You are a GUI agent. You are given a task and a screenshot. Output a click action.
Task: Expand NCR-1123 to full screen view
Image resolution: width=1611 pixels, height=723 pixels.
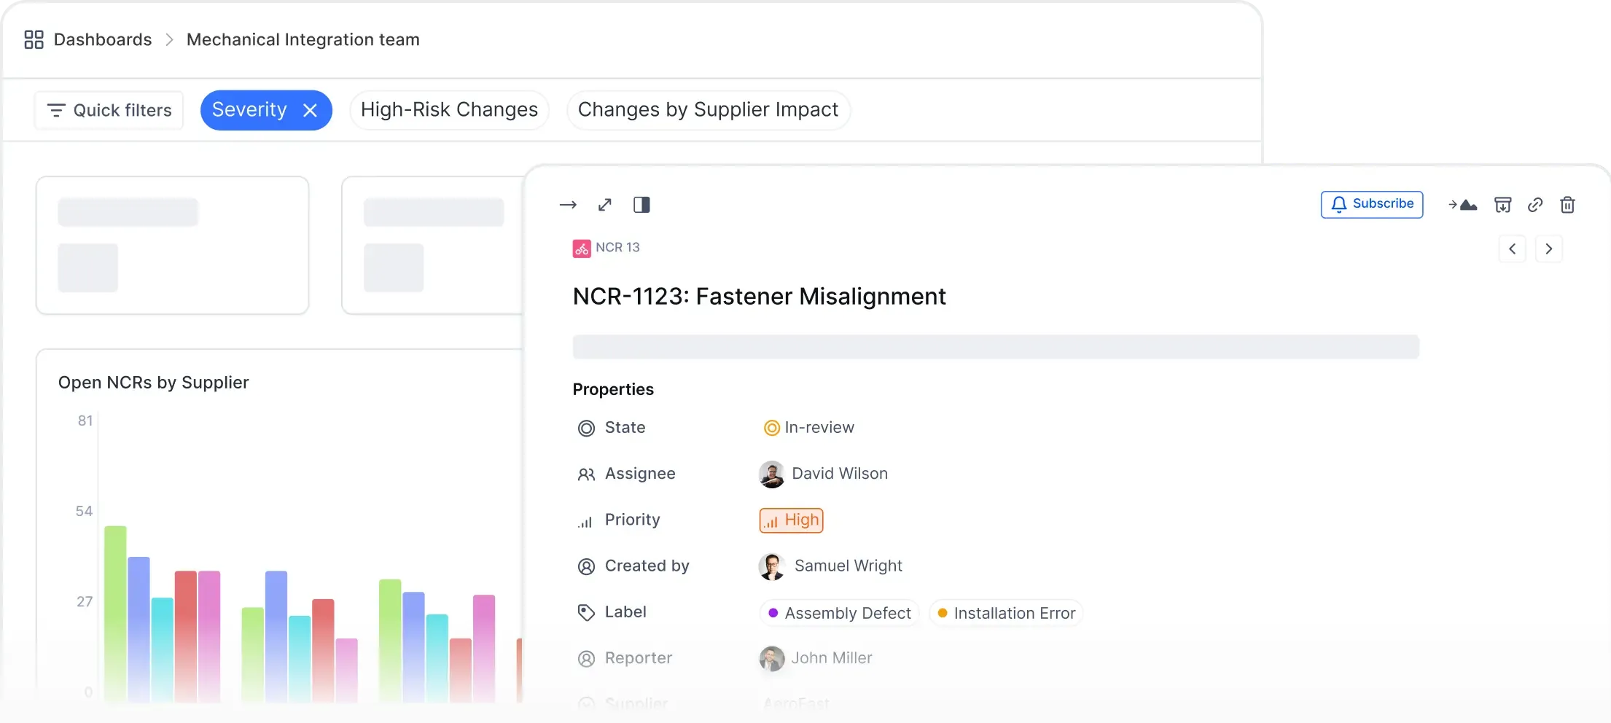coord(605,205)
